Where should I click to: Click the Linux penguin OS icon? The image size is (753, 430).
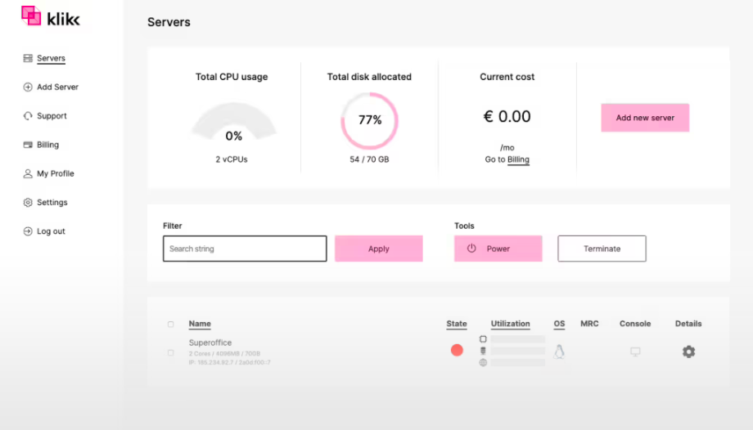coord(560,352)
